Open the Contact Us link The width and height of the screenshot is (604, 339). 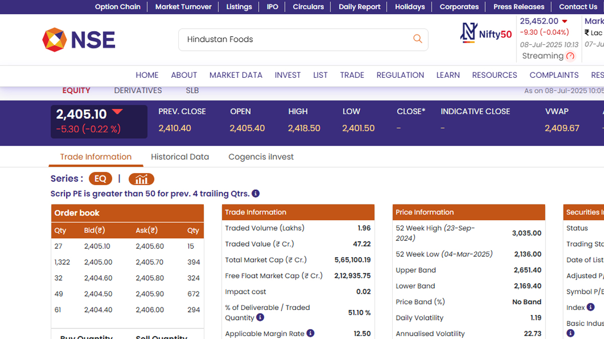click(578, 7)
